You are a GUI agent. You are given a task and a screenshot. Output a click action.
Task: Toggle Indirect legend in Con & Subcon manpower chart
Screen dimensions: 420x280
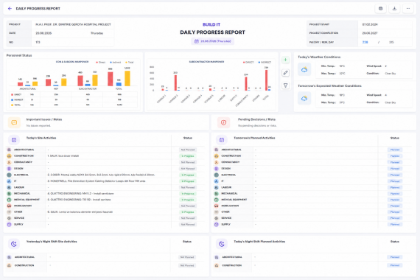[116, 62]
